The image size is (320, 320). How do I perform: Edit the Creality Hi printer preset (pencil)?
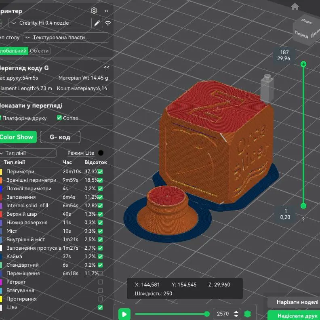click(x=97, y=23)
